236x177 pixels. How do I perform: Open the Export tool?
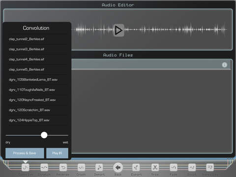[136, 168]
